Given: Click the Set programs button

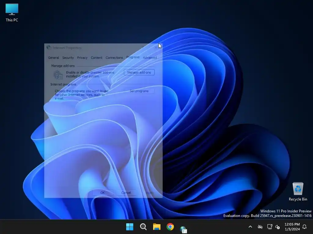Looking at the screenshot, I should [x=139, y=91].
